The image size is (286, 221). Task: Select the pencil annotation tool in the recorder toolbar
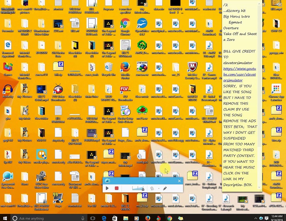pos(165,188)
